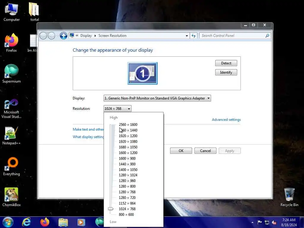
Task: Click the muted volume tray icon
Action: coord(274,222)
